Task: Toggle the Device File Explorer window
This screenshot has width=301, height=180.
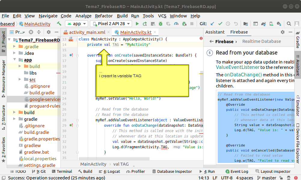Action: pyautogui.click(x=298, y=143)
